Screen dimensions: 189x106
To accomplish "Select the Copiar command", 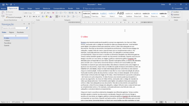I will pyautogui.click(x=9, y=14).
